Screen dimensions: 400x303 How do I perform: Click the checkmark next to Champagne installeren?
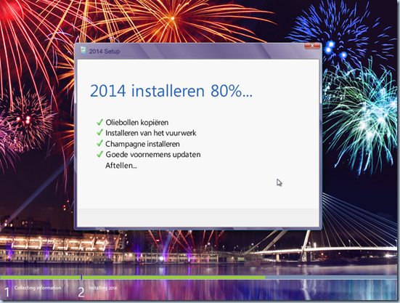[99, 143]
